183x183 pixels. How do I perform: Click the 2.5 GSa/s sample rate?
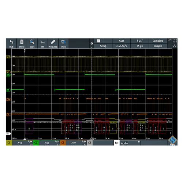[122, 46]
